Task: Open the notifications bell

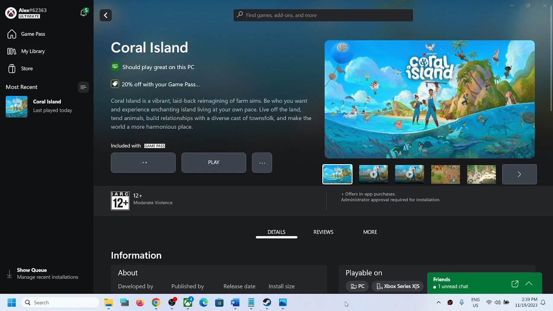Action: [84, 13]
